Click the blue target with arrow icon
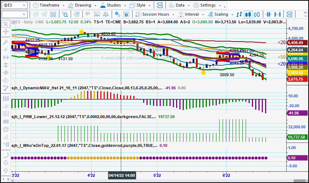This screenshot has height=183, width=309. 77,14
